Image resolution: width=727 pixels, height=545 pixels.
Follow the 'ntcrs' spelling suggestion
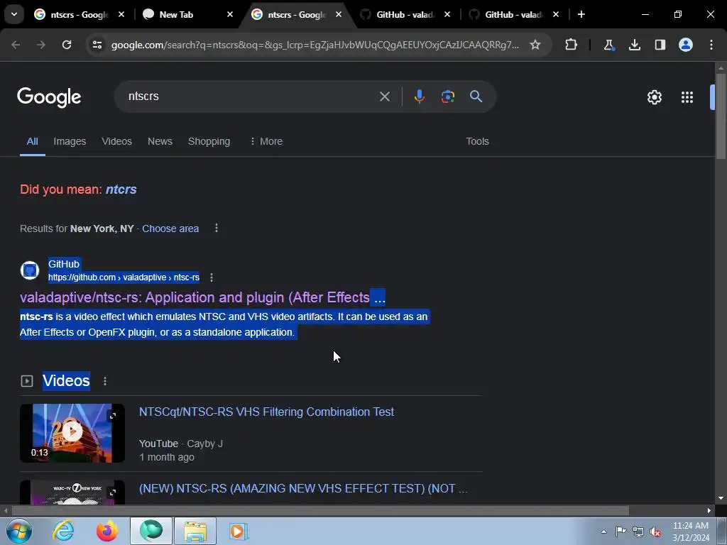click(x=121, y=189)
